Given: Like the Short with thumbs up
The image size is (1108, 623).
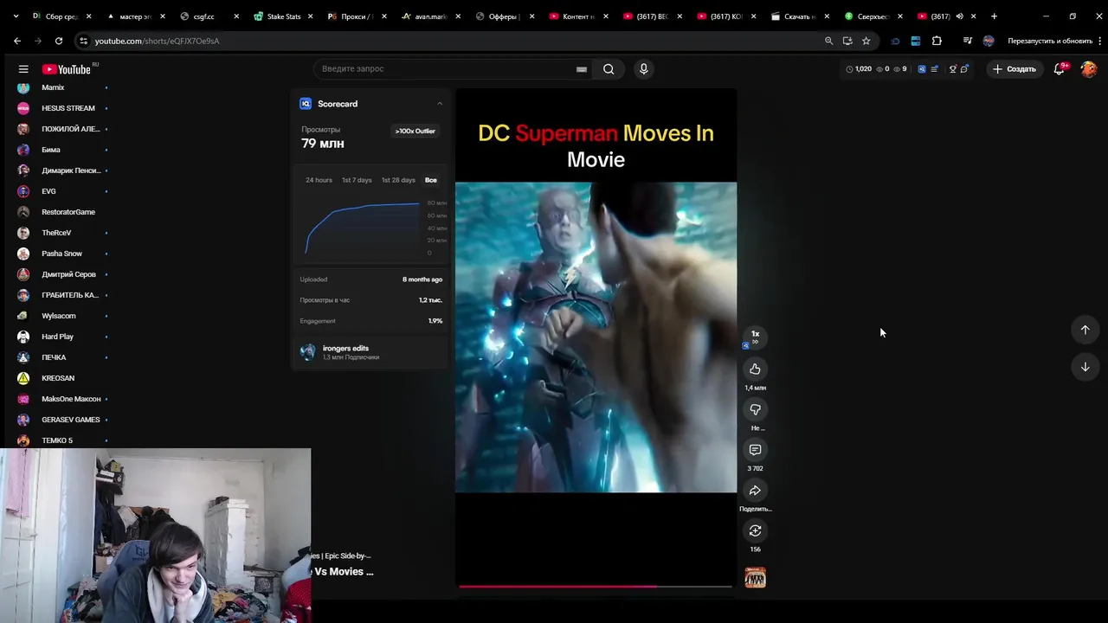Looking at the screenshot, I should pos(755,369).
